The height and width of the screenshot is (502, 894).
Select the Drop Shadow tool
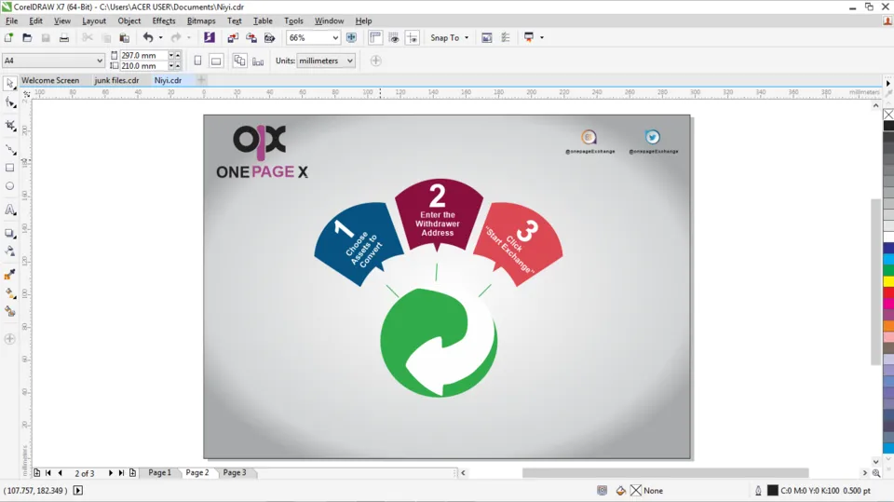(9, 234)
